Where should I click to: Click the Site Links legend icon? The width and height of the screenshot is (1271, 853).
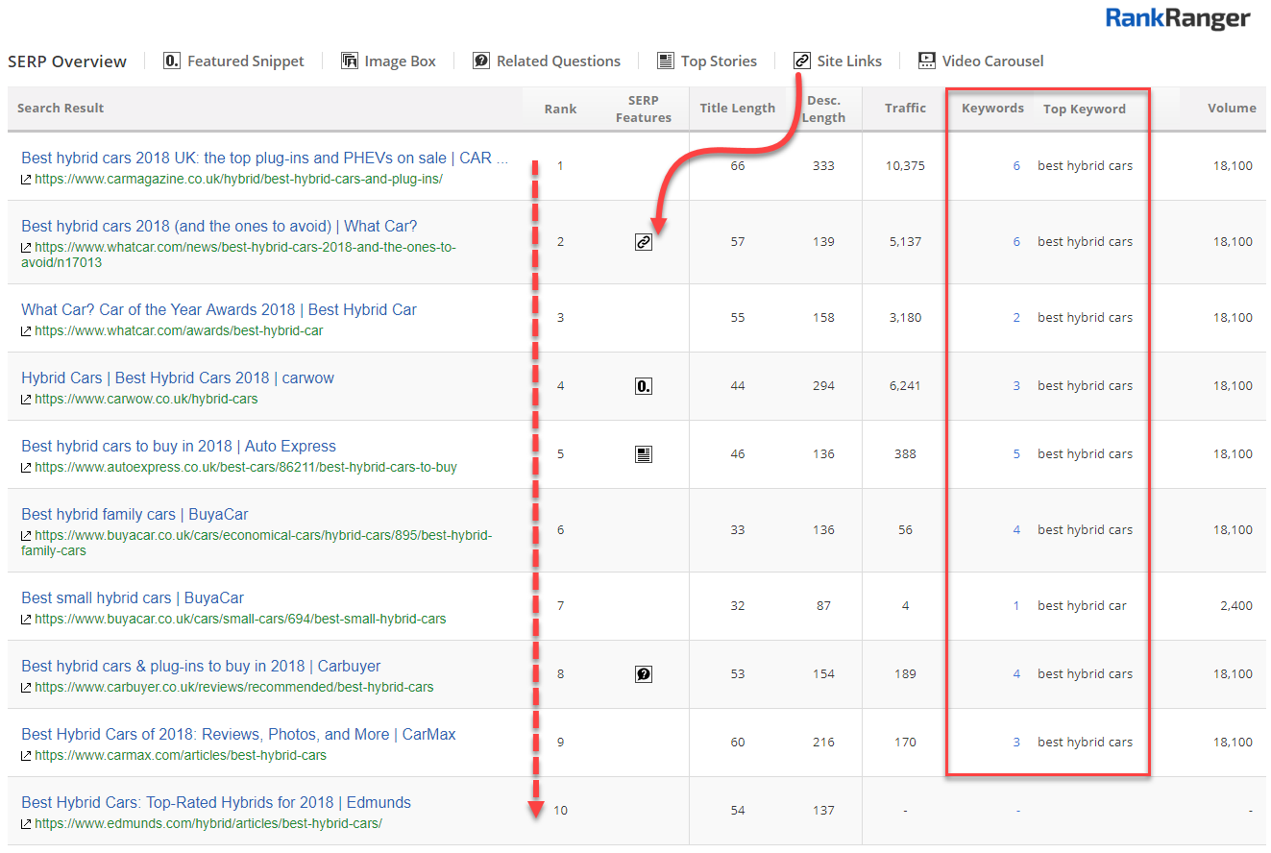802,61
